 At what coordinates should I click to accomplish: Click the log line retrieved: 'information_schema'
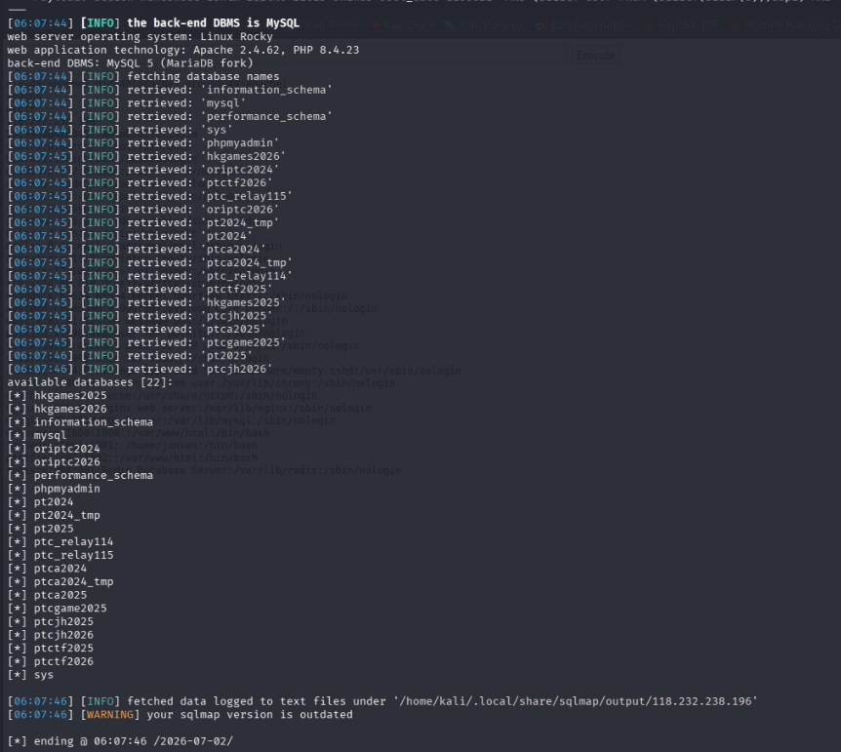tap(170, 90)
